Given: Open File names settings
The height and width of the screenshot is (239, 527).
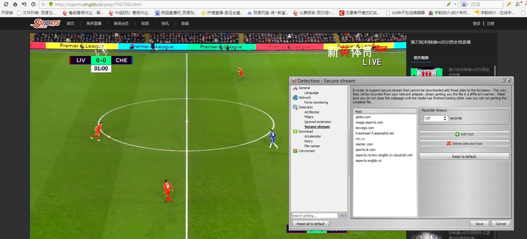Looking at the screenshot, I should point(312,146).
